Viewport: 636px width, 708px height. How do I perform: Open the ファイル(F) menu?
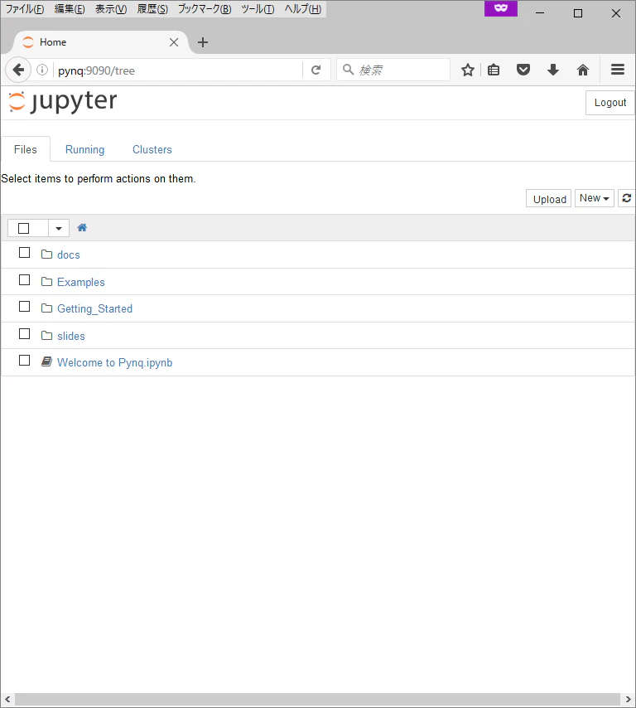25,9
